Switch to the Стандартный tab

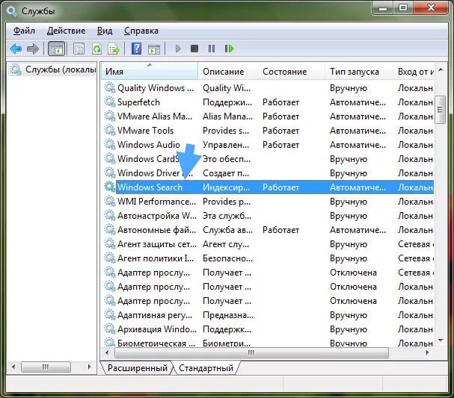tap(206, 368)
